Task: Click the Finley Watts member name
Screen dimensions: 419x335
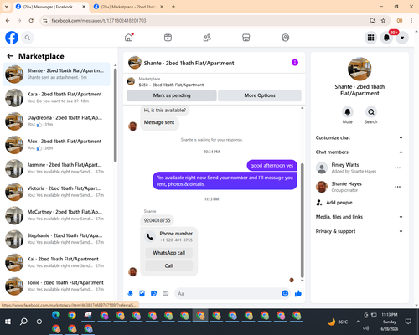Action: (x=345, y=165)
